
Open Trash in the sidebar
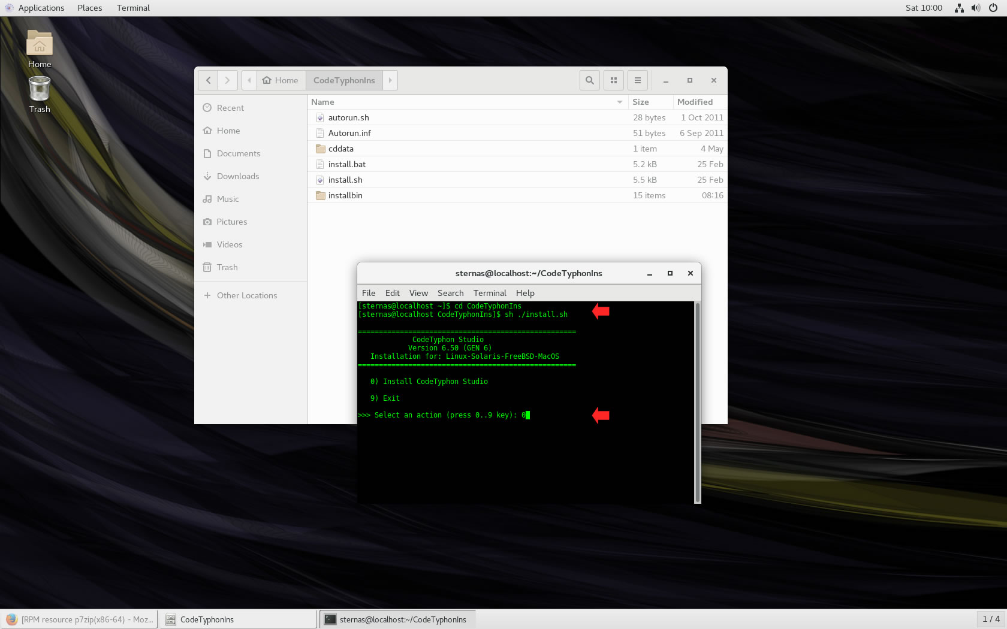[251, 267]
